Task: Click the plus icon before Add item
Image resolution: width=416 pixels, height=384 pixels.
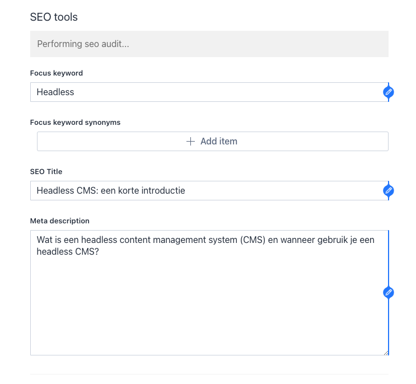Action: tap(190, 142)
